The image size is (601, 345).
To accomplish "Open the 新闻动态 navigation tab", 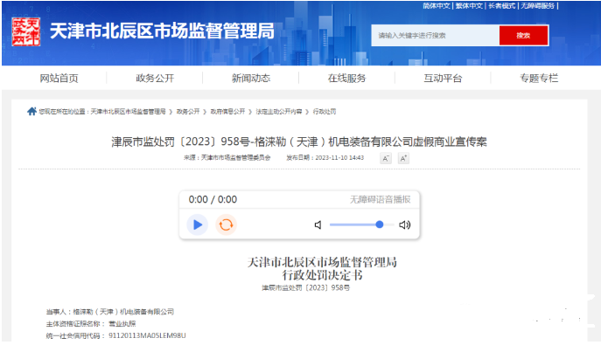I will coord(251,78).
